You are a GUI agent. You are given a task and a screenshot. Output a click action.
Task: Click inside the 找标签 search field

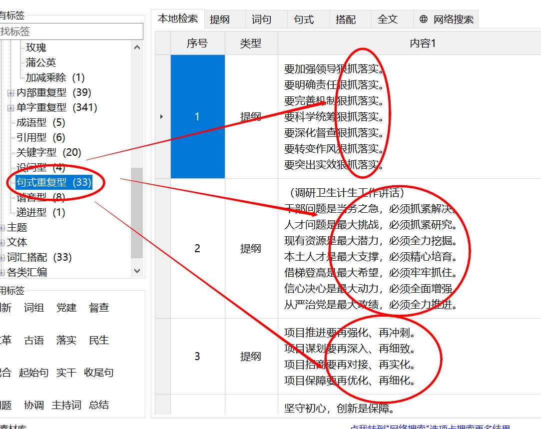70,31
